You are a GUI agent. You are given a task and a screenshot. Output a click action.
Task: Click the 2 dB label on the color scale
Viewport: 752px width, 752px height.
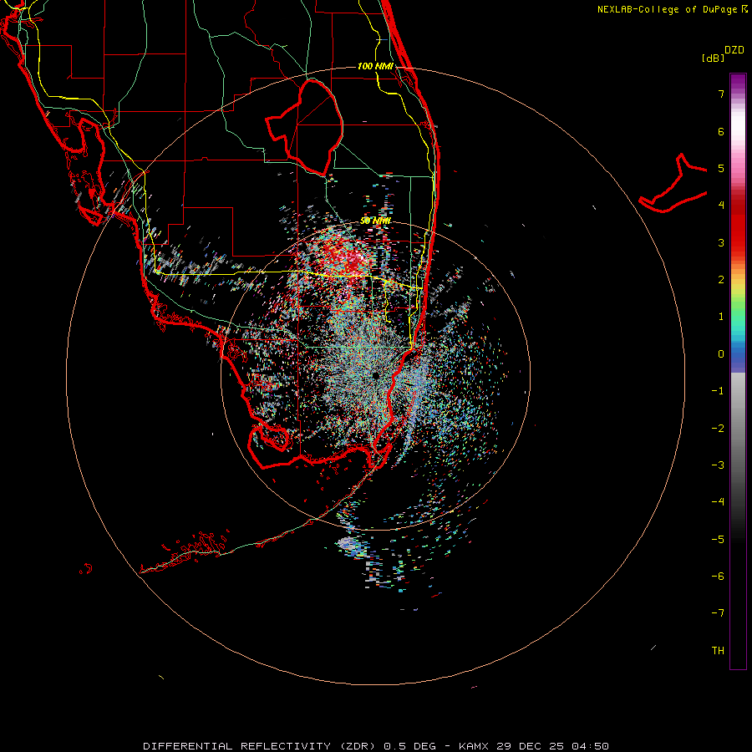[721, 280]
